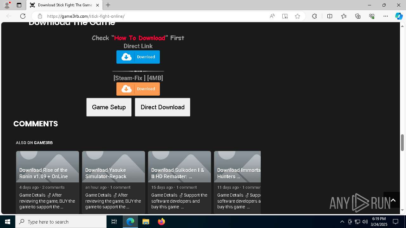Open Download Immortal Hunters card

[x=237, y=182]
